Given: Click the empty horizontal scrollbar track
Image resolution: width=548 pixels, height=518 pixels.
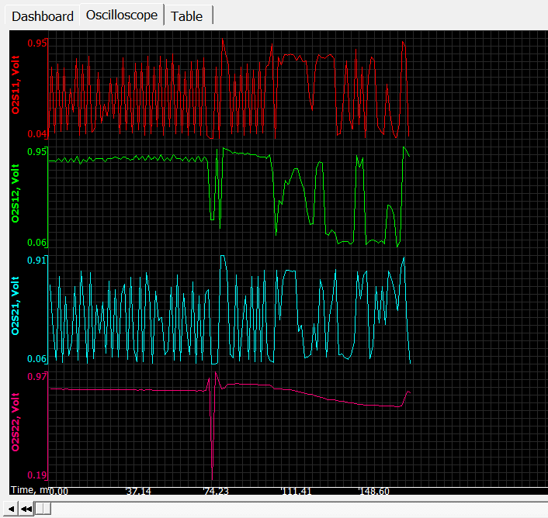Looking at the screenshot, I should coord(295,509).
